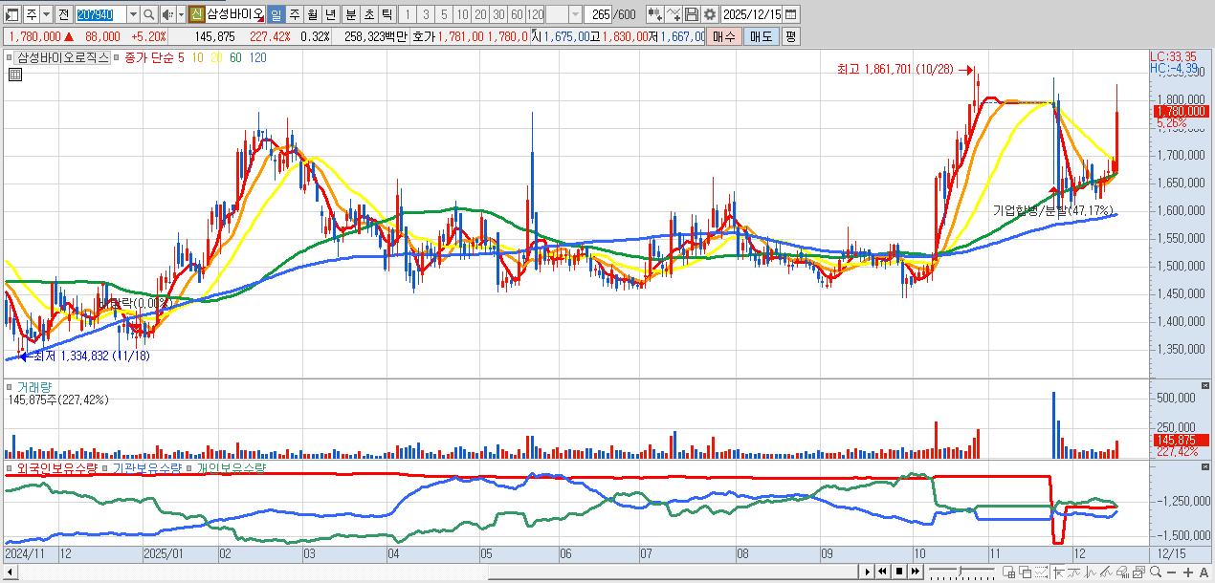
Task: Click the overlapping windows icon in bottom bar
Action: 1026,572
